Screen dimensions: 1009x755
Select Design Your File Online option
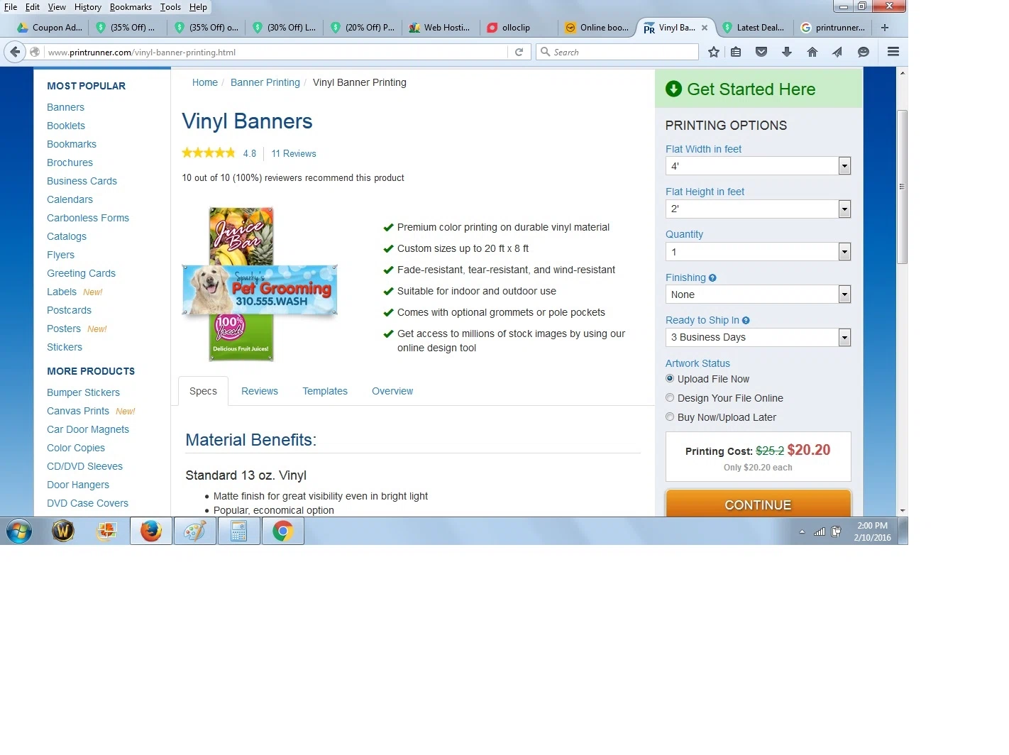[x=670, y=398]
